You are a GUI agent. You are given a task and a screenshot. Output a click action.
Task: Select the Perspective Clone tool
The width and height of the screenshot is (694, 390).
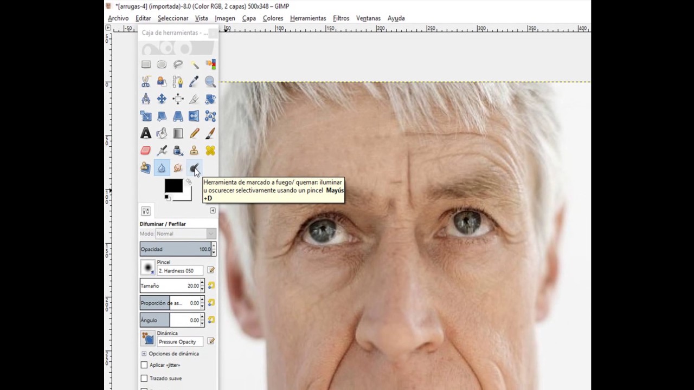(146, 168)
